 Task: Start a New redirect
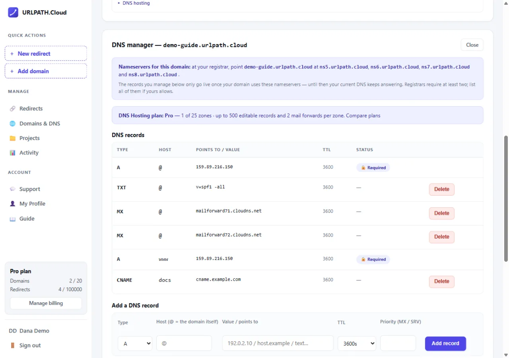(x=46, y=53)
